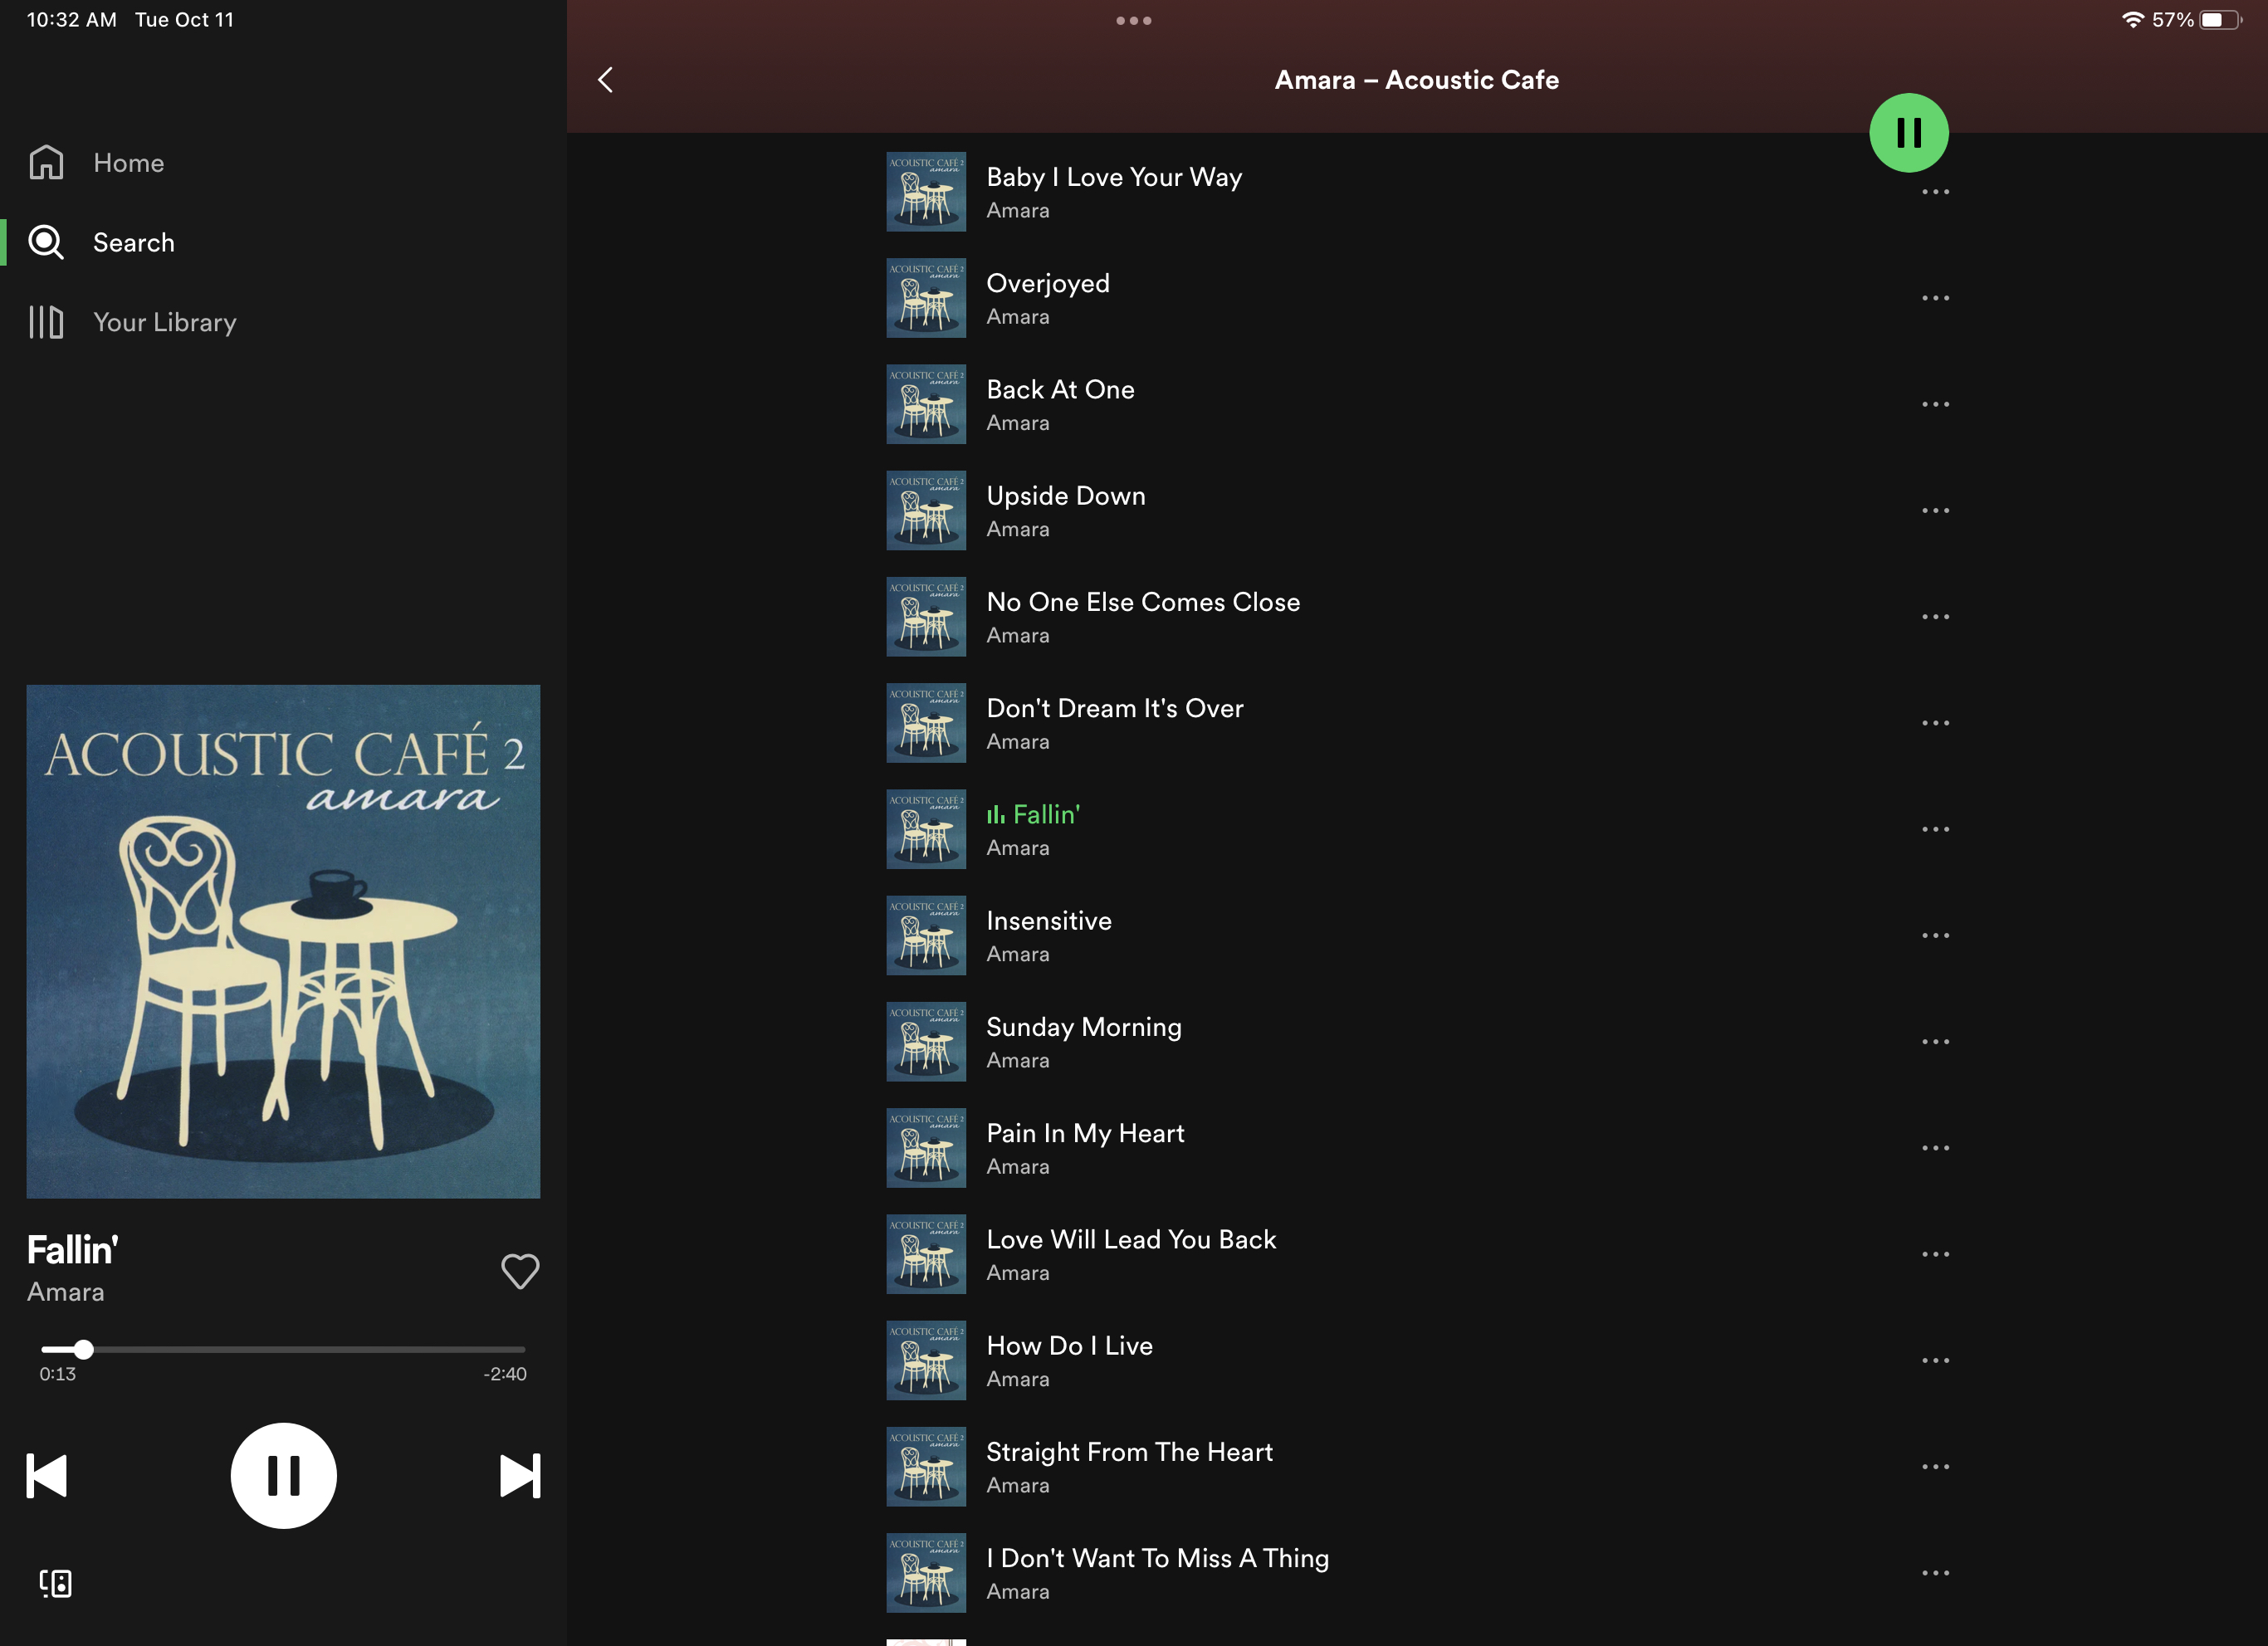Like Fallin' with the heart icon
This screenshot has height=1646, width=2268.
[520, 1271]
